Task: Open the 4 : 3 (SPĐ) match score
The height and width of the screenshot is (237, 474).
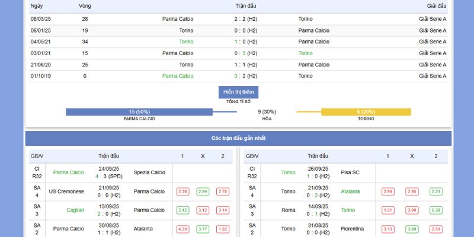Action: [109, 177]
